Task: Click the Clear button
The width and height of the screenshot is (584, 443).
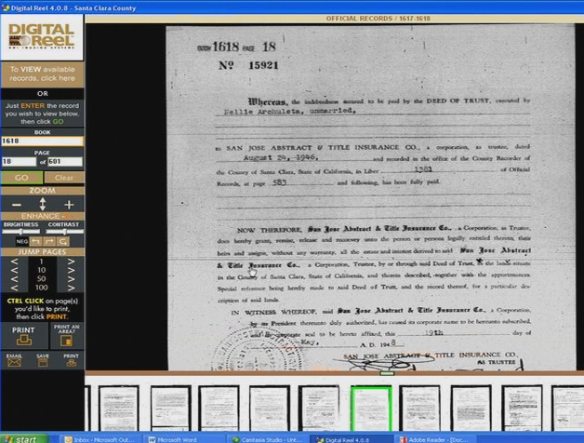Action: click(x=64, y=178)
